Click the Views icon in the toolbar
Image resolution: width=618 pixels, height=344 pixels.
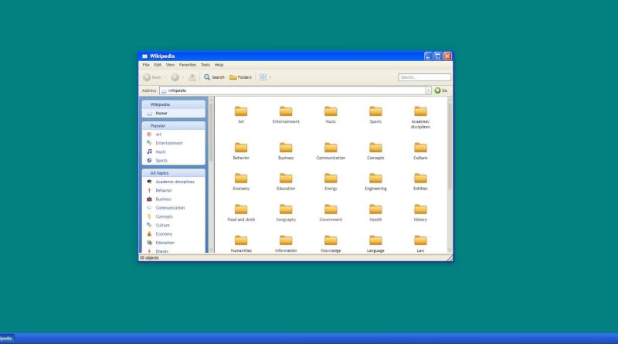pos(263,77)
